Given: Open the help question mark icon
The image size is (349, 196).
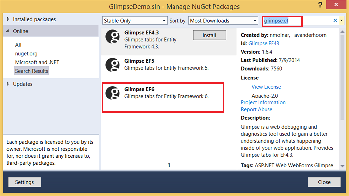Looking at the screenshot, I should (x=320, y=5).
